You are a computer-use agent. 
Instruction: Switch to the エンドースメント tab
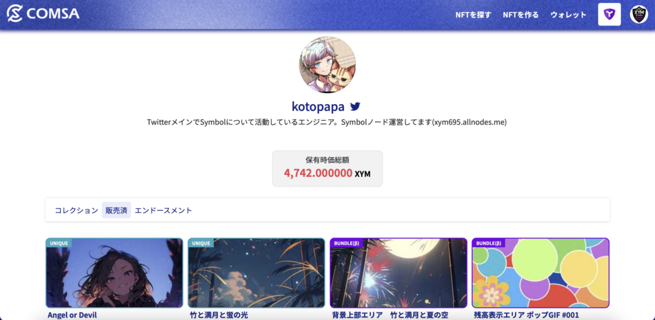coord(163,210)
